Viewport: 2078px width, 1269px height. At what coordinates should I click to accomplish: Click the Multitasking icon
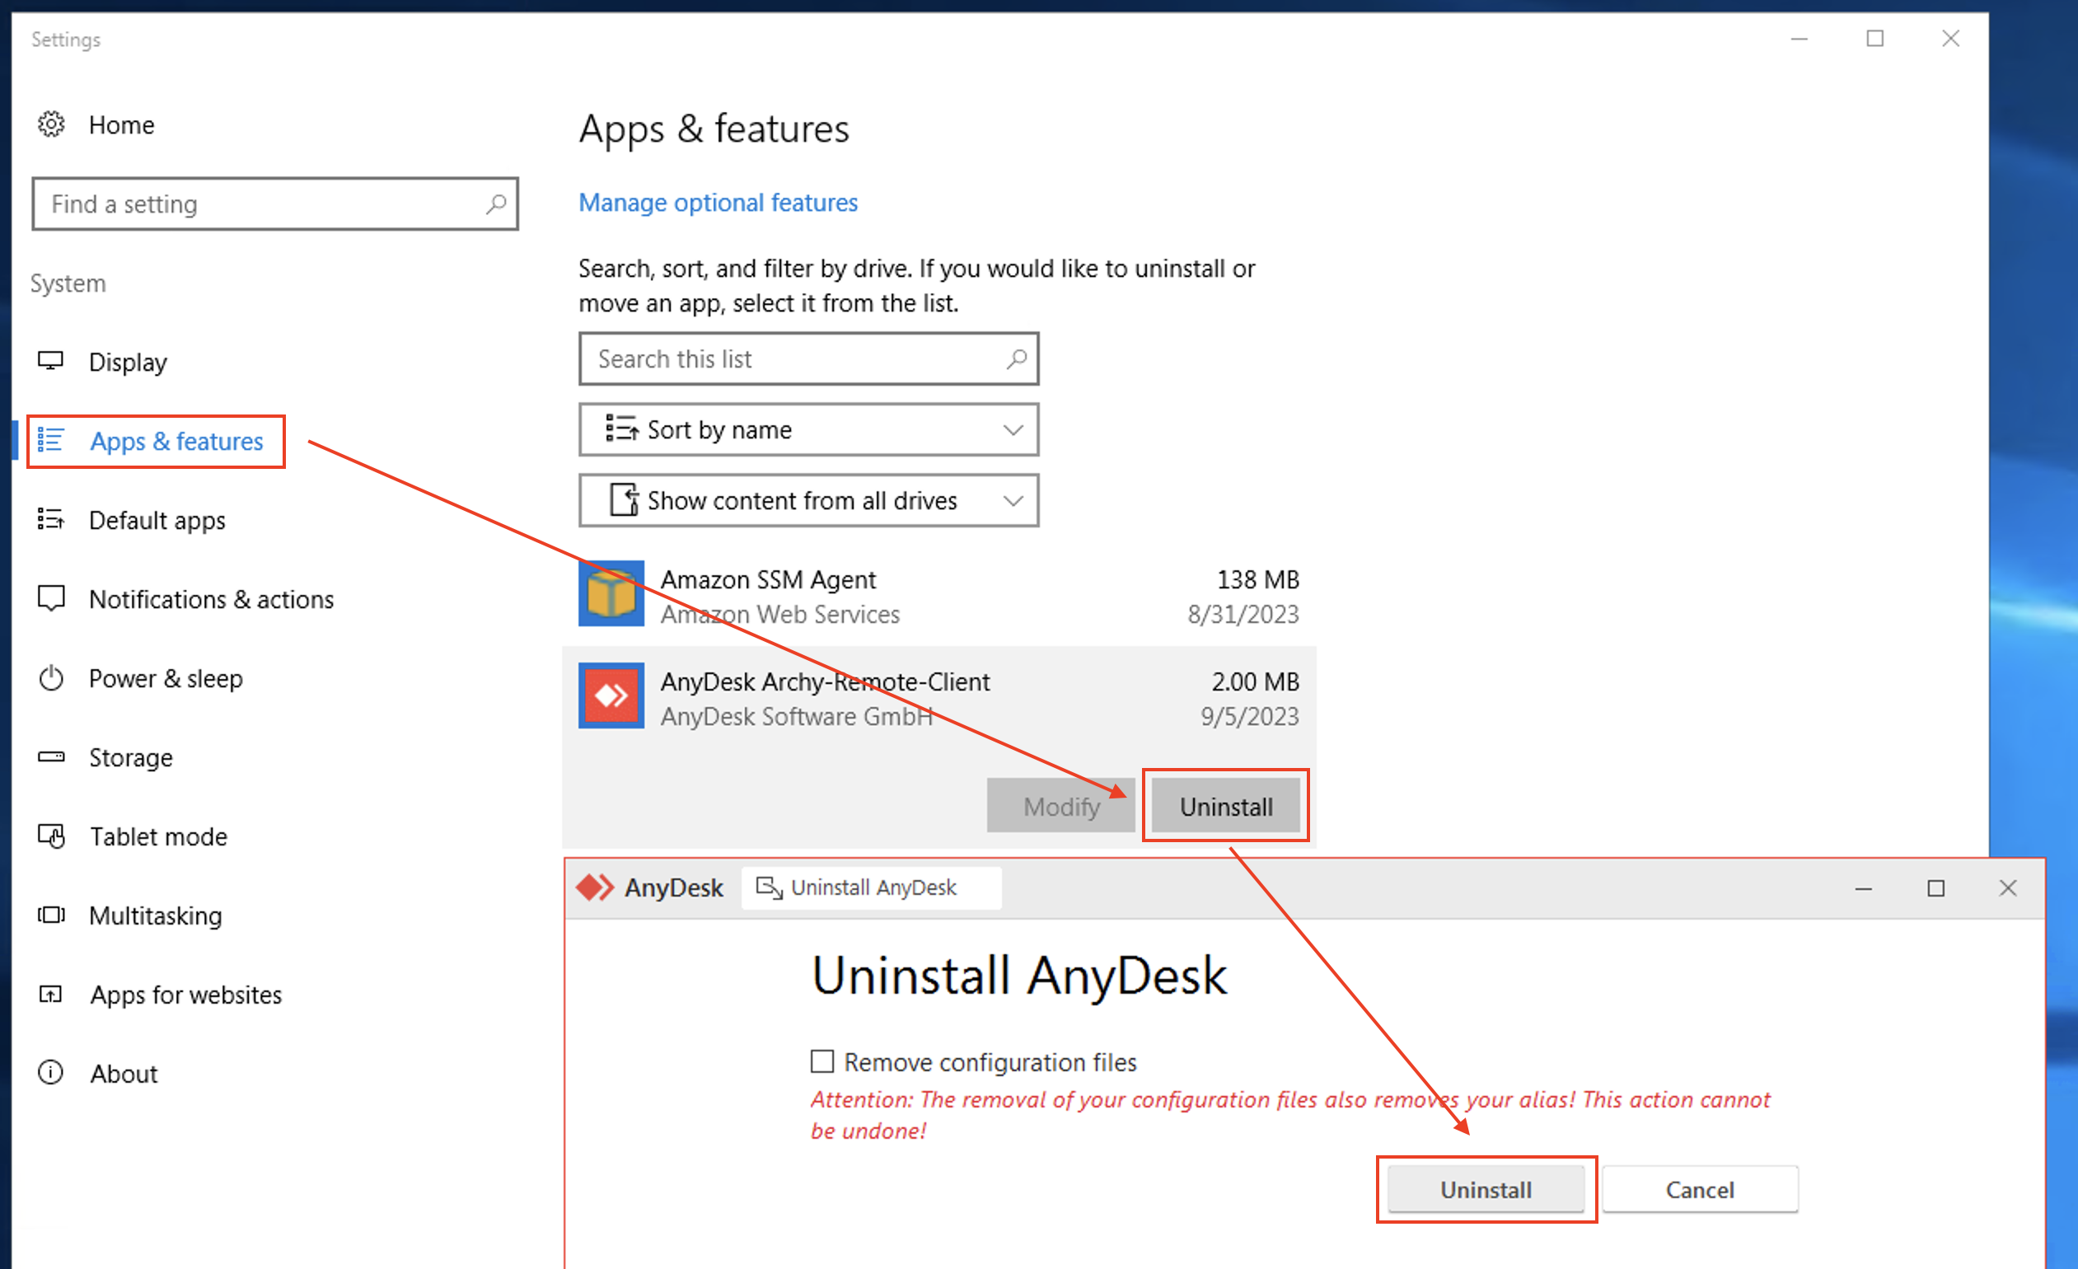50,915
